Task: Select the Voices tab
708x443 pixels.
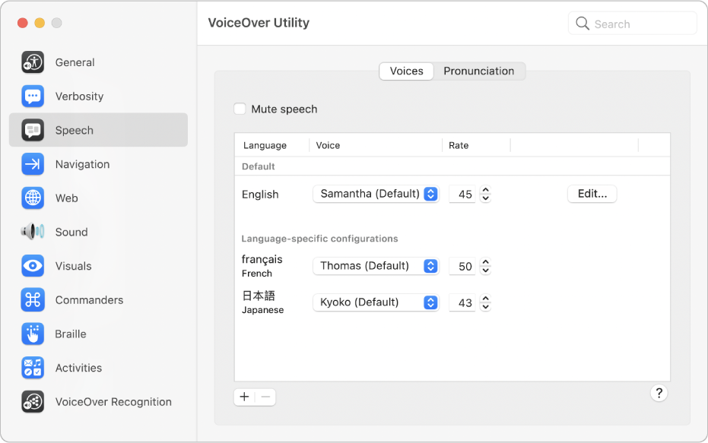Action: [x=406, y=71]
